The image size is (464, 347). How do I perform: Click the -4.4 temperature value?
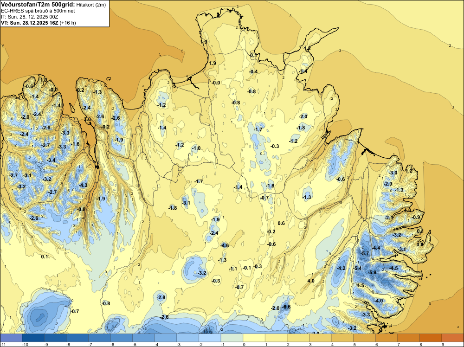(x=376, y=248)
